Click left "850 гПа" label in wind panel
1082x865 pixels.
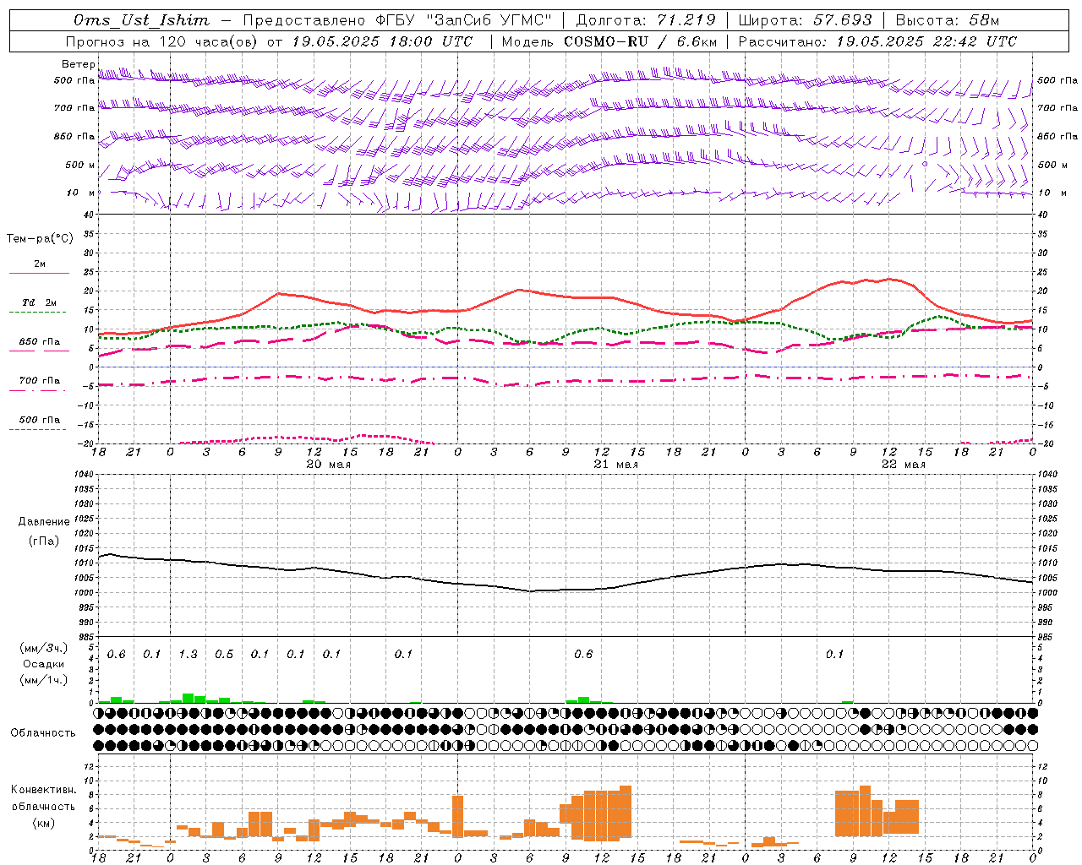point(74,136)
